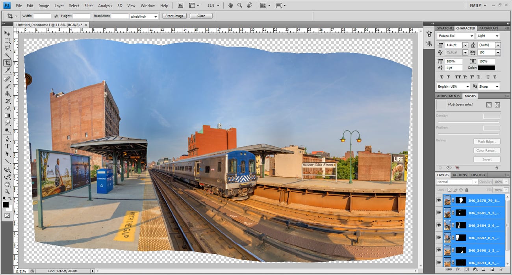Image resolution: width=512 pixels, height=275 pixels.
Task: Click the Add layer style fx icon
Action: click(x=458, y=270)
